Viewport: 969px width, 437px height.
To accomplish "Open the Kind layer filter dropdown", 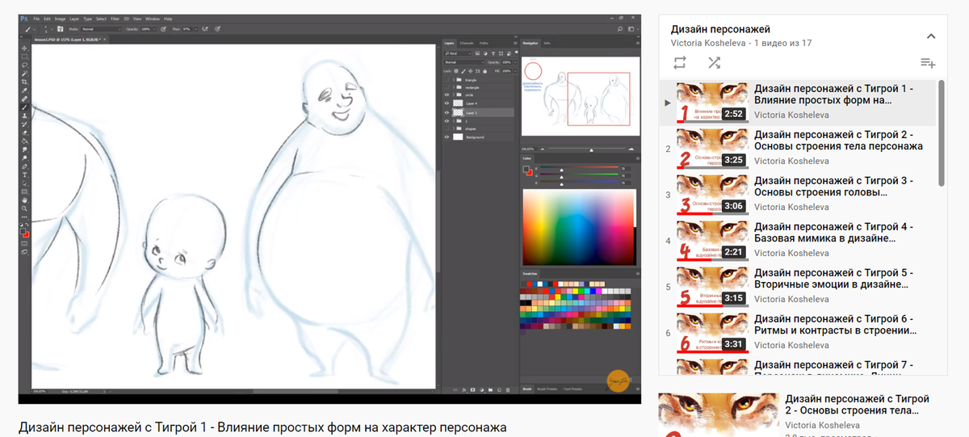I will [458, 53].
